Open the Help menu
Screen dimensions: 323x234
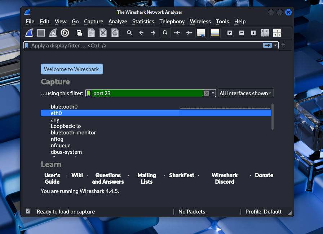(240, 22)
